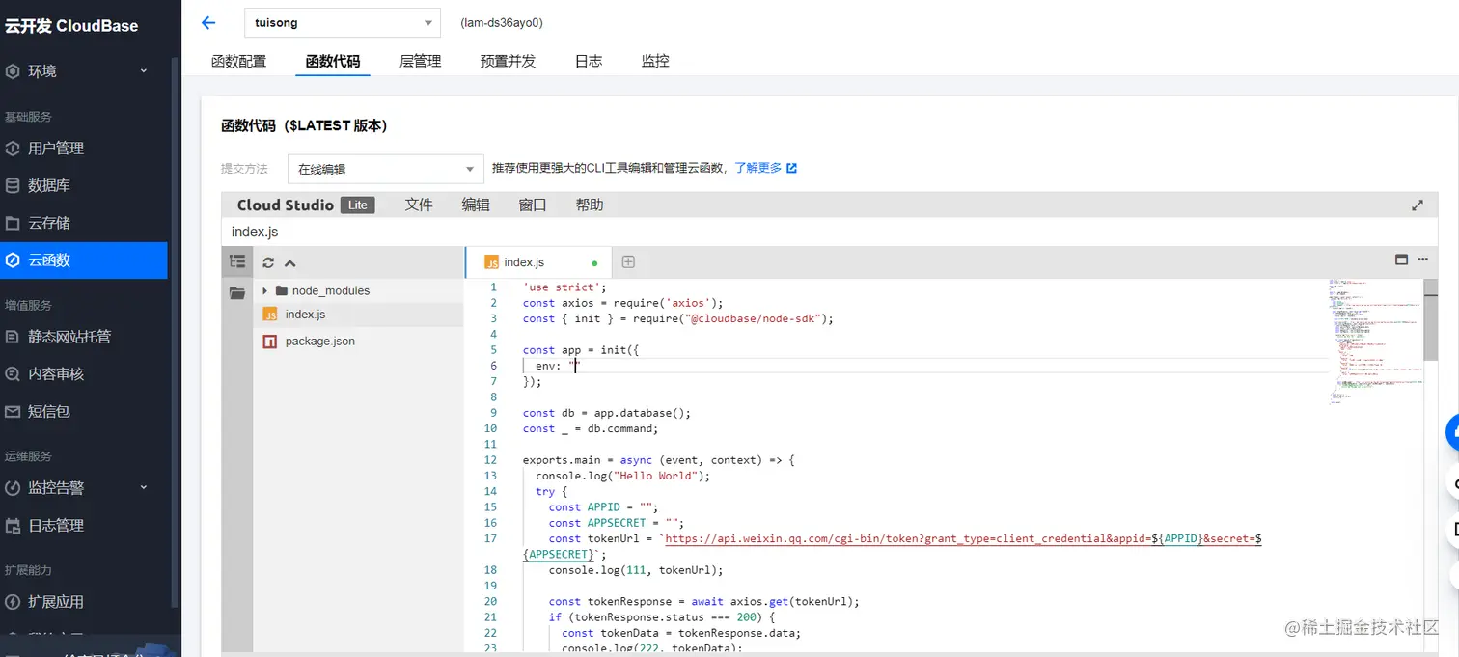The width and height of the screenshot is (1459, 657).
Task: Select 云函数 in the sidebar
Action: (x=84, y=260)
